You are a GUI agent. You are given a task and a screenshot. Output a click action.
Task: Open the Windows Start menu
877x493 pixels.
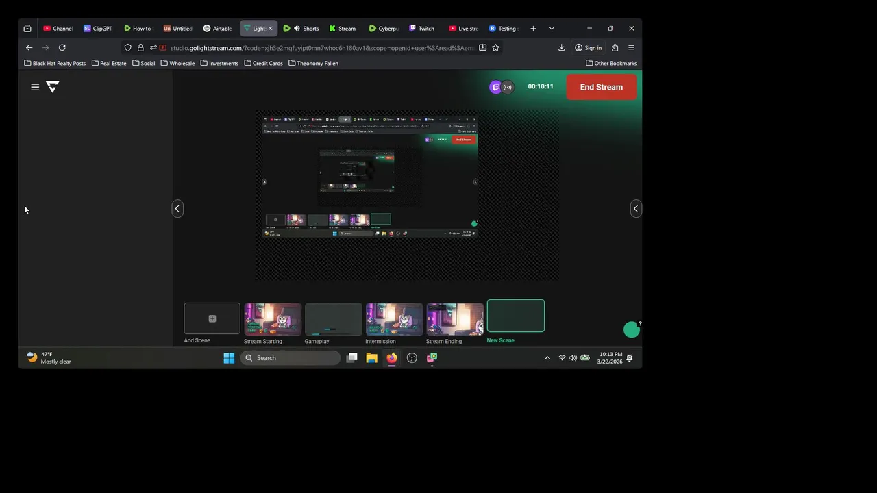tap(229, 357)
